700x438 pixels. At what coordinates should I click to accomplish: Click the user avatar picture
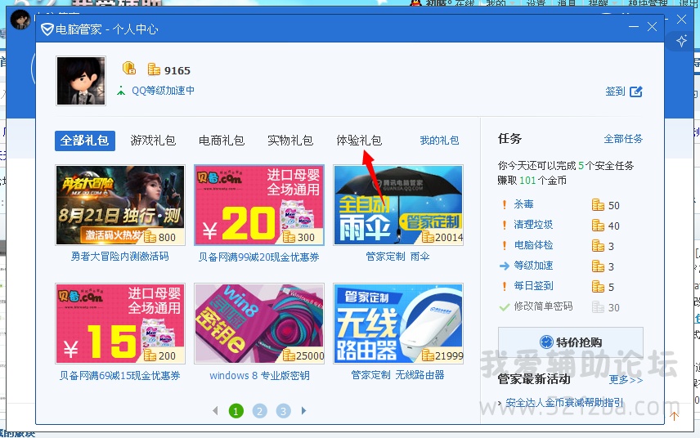click(x=81, y=81)
